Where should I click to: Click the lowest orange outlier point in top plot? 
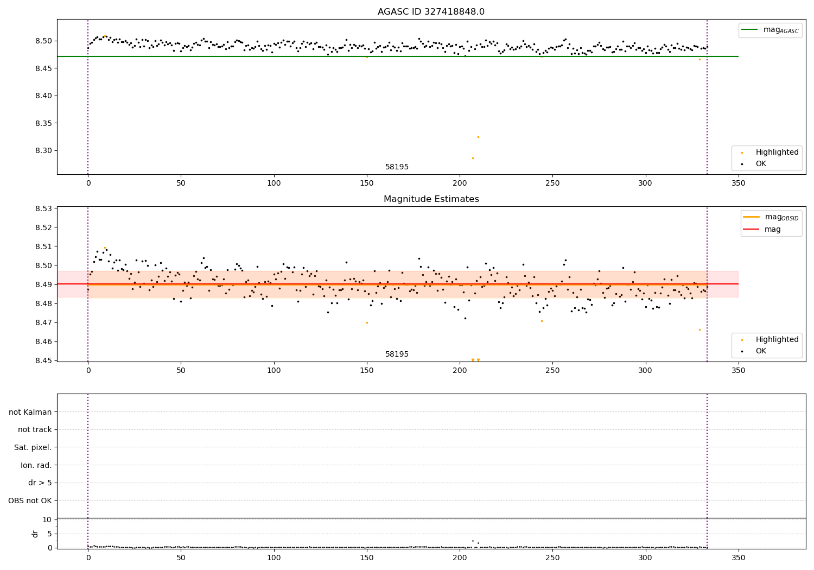tap(473, 158)
